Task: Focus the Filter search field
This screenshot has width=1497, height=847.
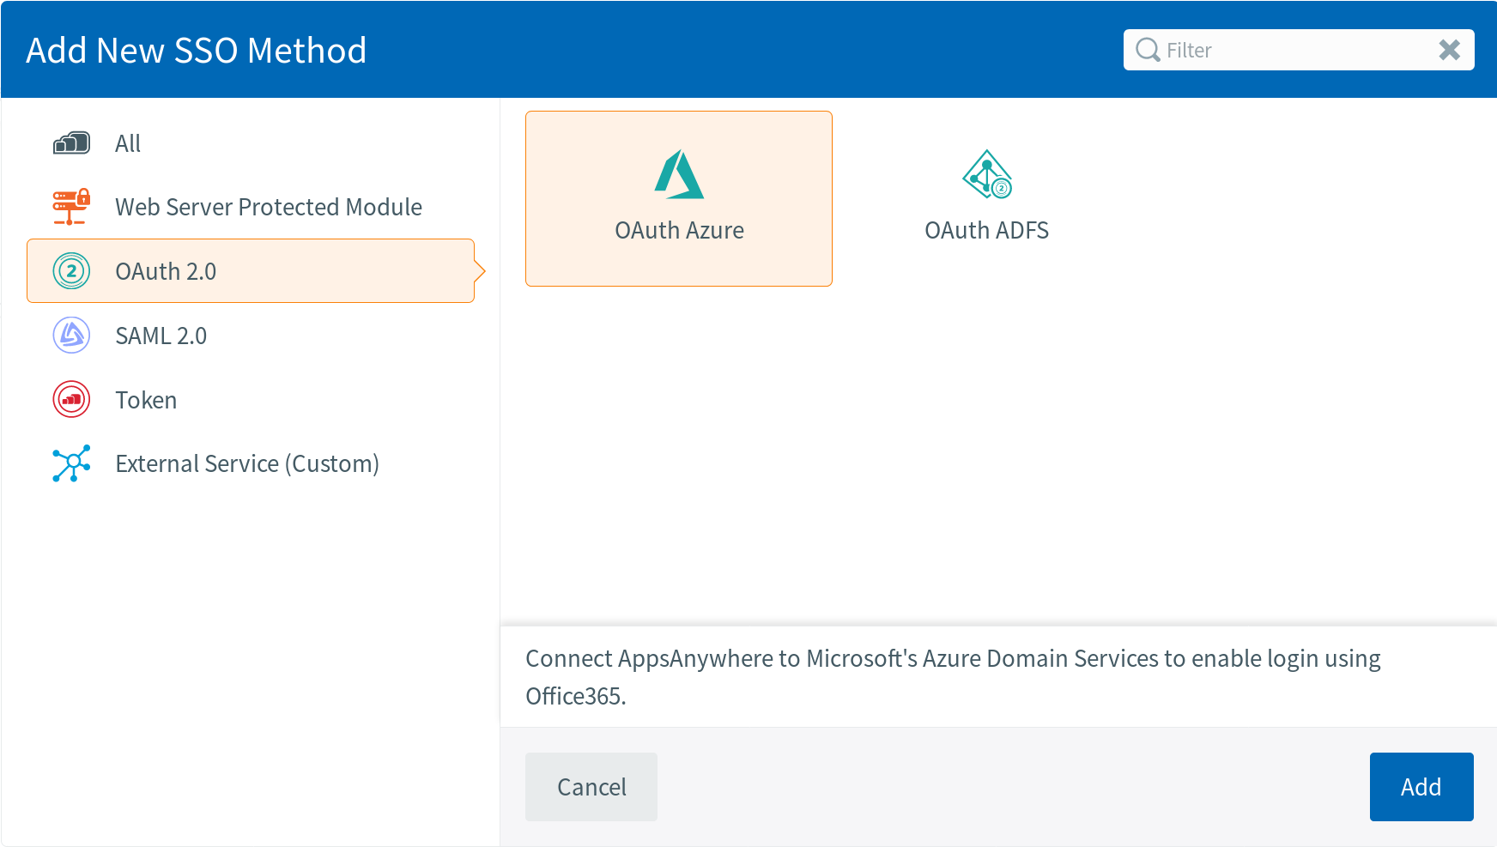Action: [1299, 50]
